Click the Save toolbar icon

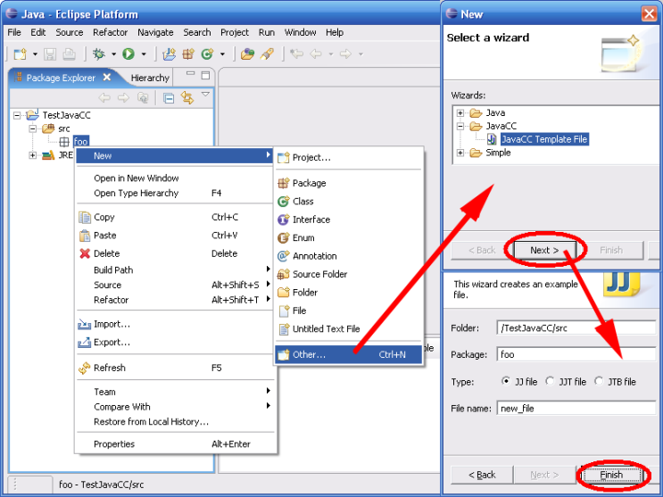click(50, 54)
